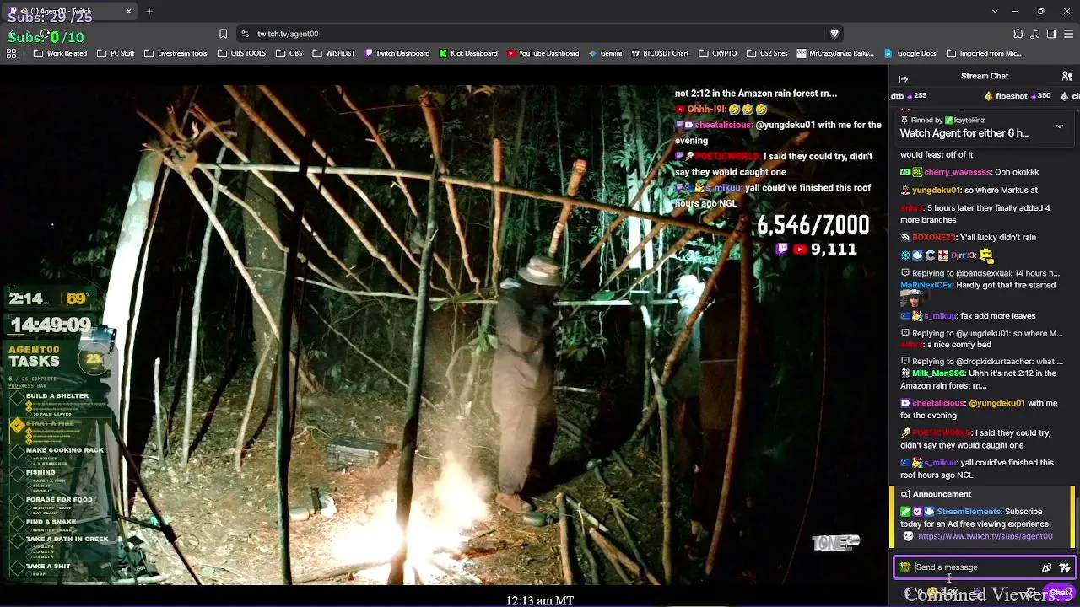This screenshot has height=607, width=1080.
Task: Open the Imported from Mic... bookmarks folder
Action: pos(984,53)
